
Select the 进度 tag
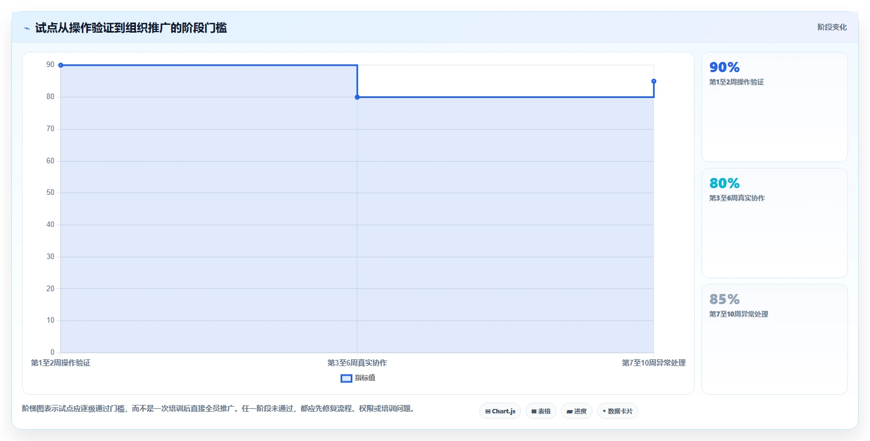point(577,411)
